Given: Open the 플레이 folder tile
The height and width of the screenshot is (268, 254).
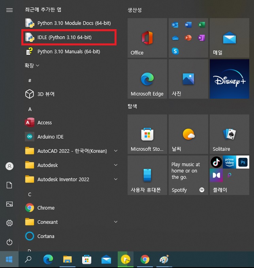Looking at the screenshot, I should click(x=230, y=175).
